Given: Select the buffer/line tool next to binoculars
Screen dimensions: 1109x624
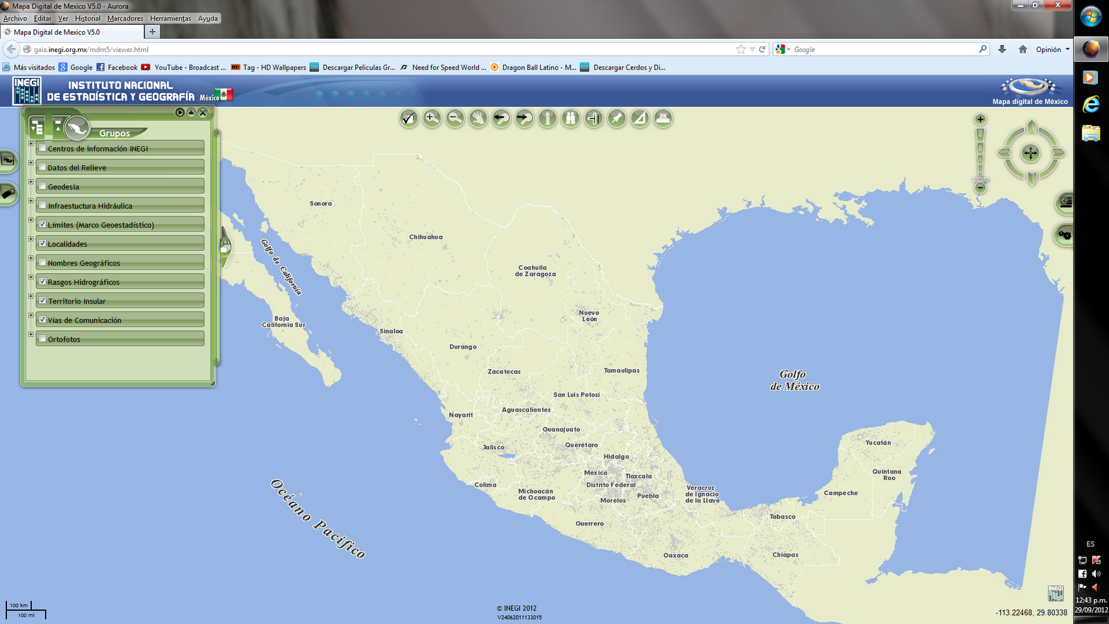Looking at the screenshot, I should [x=594, y=119].
